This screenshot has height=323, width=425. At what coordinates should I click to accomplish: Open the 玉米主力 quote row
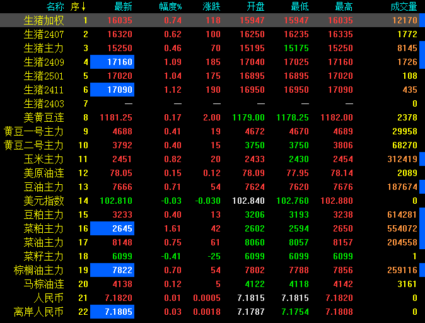[212, 159]
